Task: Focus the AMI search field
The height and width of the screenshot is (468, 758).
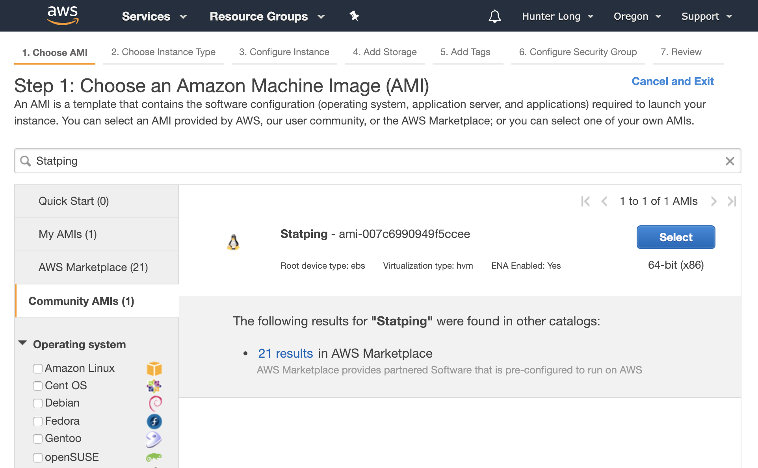Action: coord(378,161)
